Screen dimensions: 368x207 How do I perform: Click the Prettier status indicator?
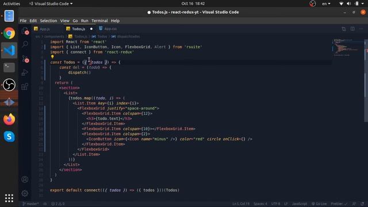(x=339, y=204)
